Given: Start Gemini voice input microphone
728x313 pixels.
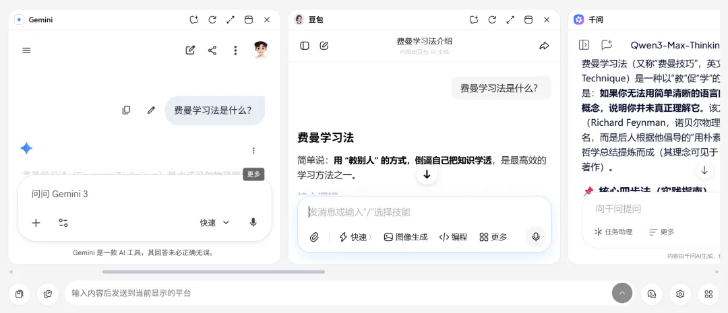Looking at the screenshot, I should click(x=253, y=223).
